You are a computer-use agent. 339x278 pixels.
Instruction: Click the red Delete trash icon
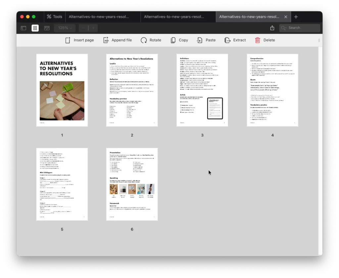click(x=258, y=40)
